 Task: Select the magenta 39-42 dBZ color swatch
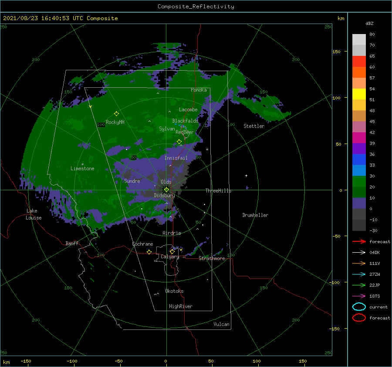pyautogui.click(x=359, y=138)
